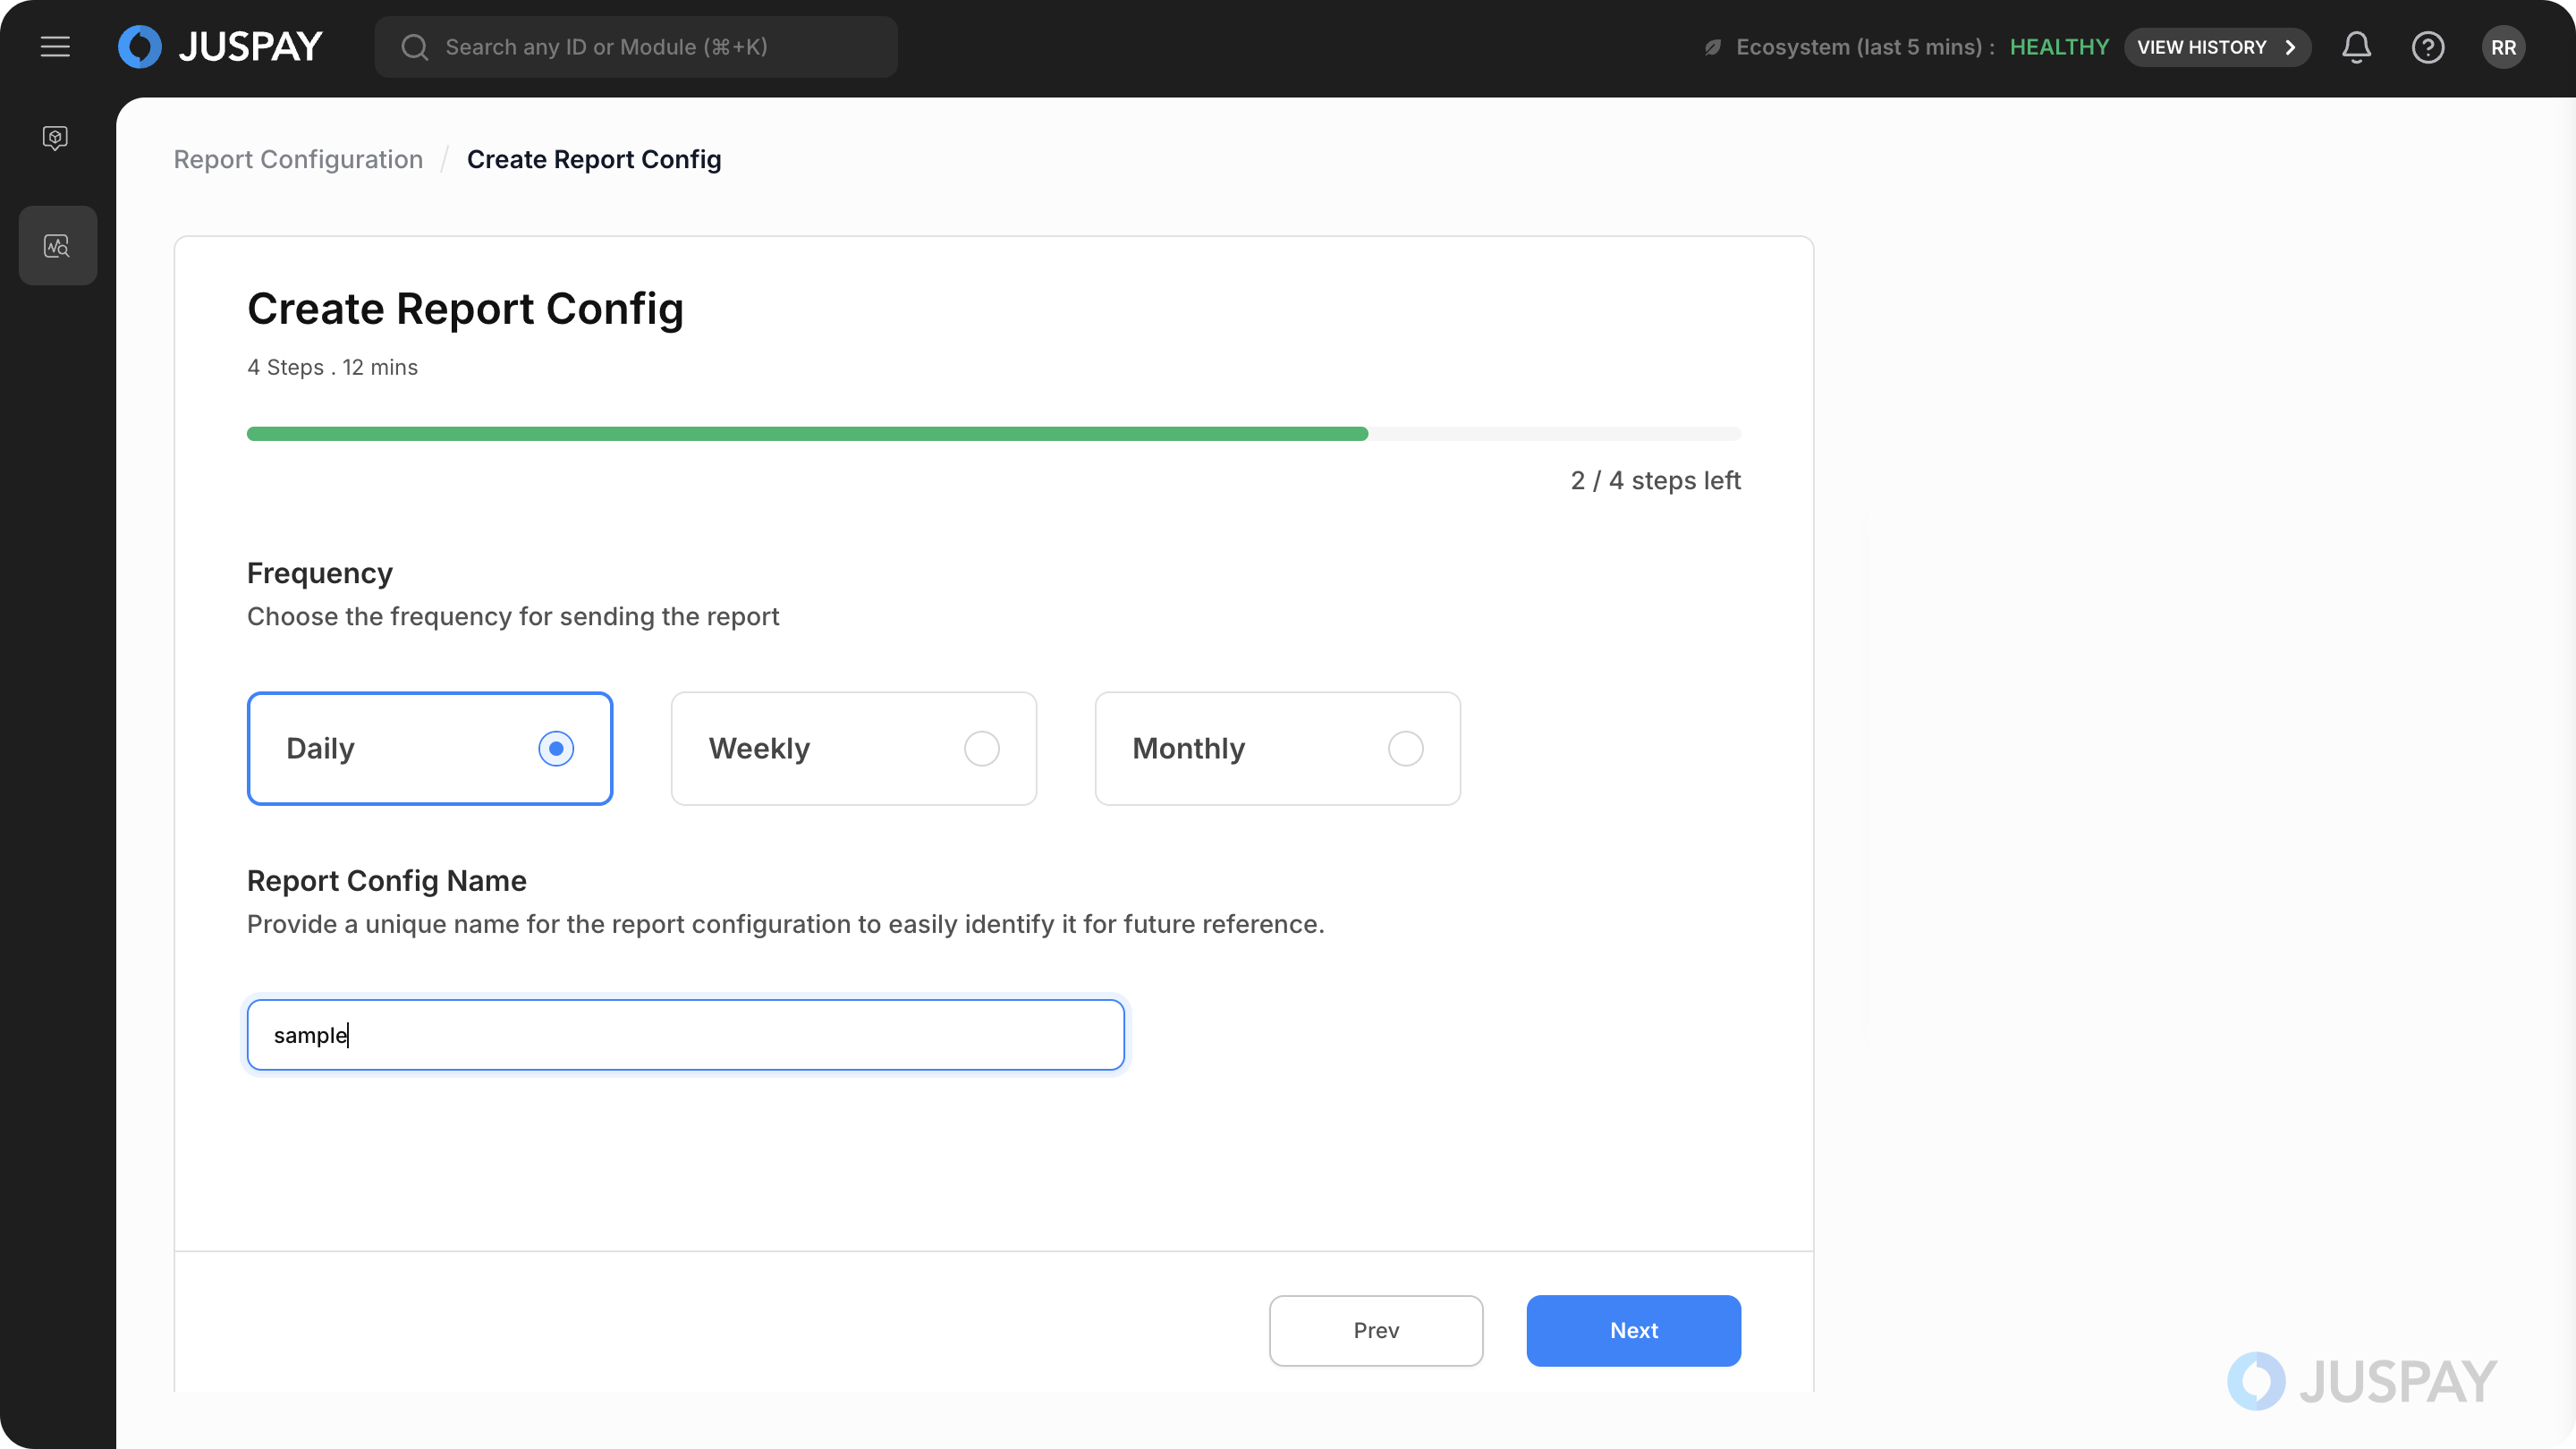This screenshot has height=1449, width=2576.
Task: Select the Daily frequency radio
Action: [x=555, y=748]
